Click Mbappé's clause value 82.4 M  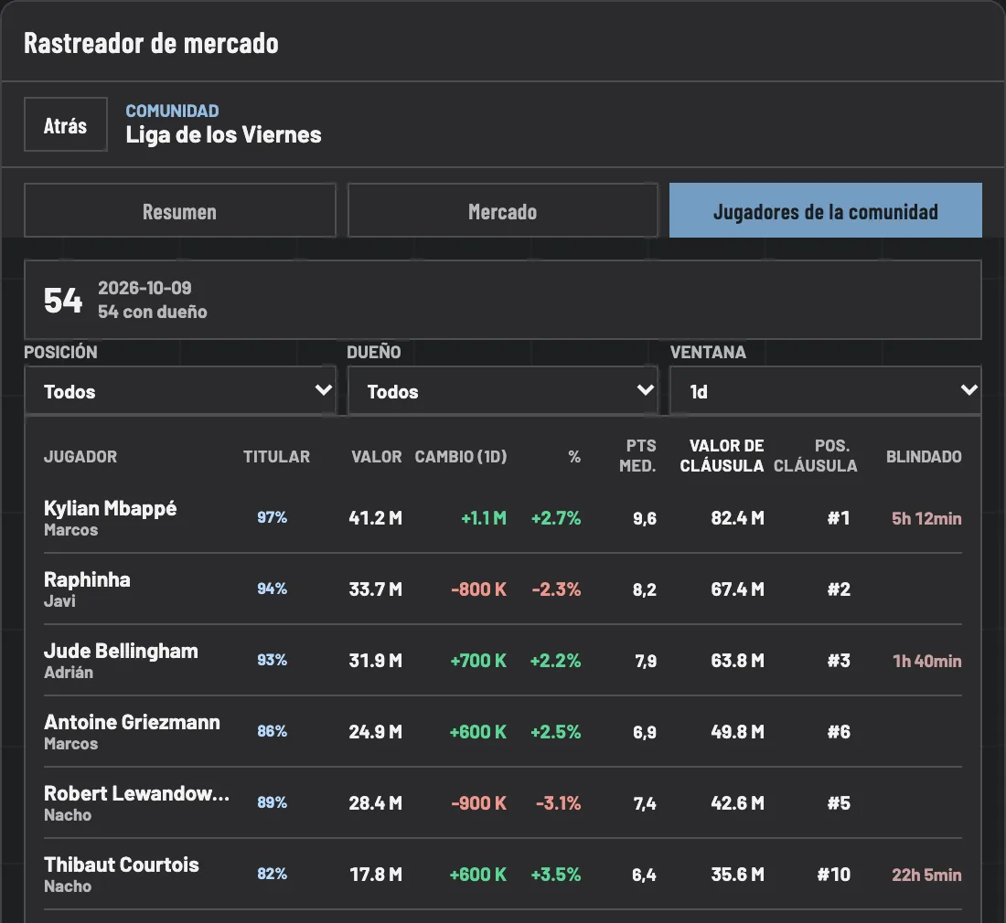coord(737,518)
